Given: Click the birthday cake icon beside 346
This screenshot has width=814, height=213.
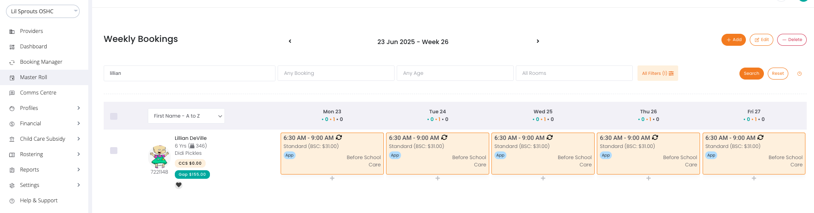Looking at the screenshot, I should (x=192, y=145).
